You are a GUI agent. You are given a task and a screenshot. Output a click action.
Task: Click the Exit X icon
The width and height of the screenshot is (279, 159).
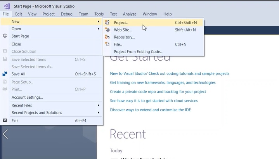click(5, 121)
